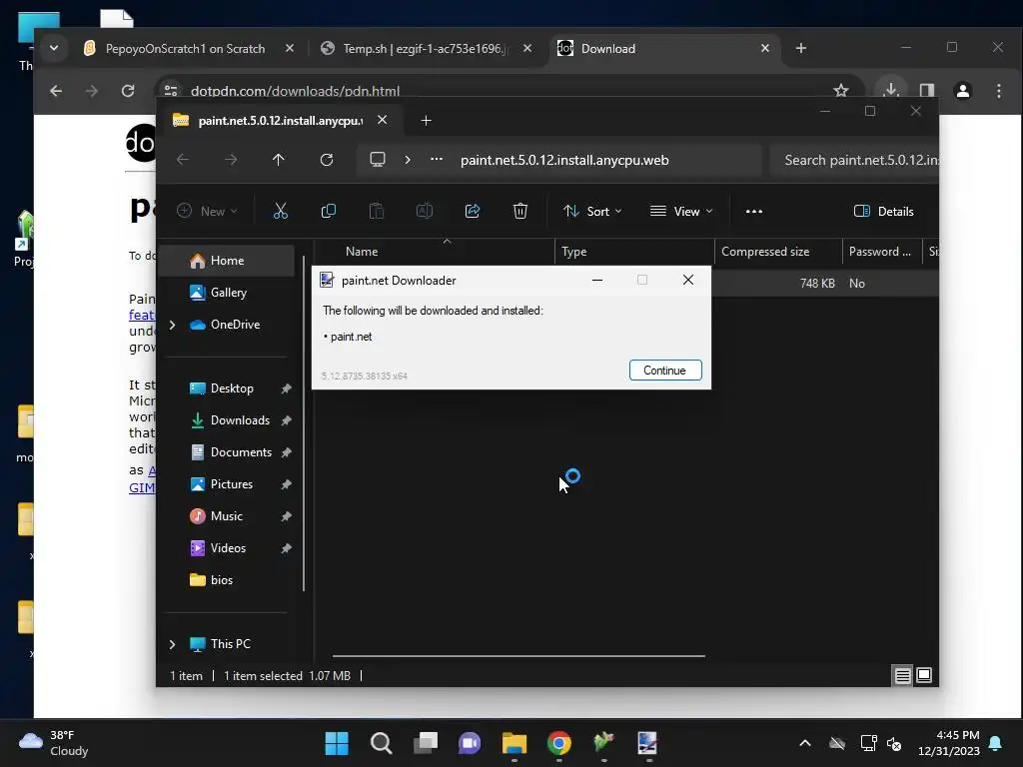Screen dimensions: 1023x767
Task: Click the PC icon in address bar
Action: (x=377, y=160)
